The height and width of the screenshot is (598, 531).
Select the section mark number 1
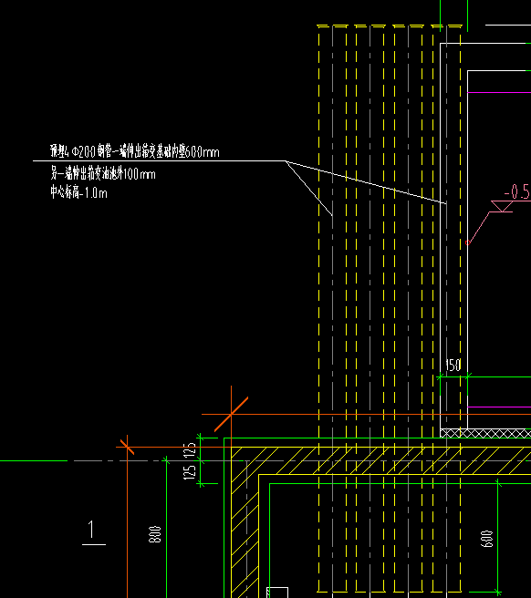[91, 530]
